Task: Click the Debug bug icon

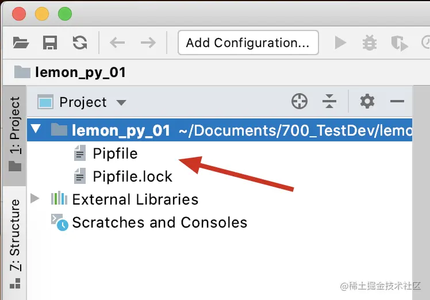Action: tap(369, 43)
